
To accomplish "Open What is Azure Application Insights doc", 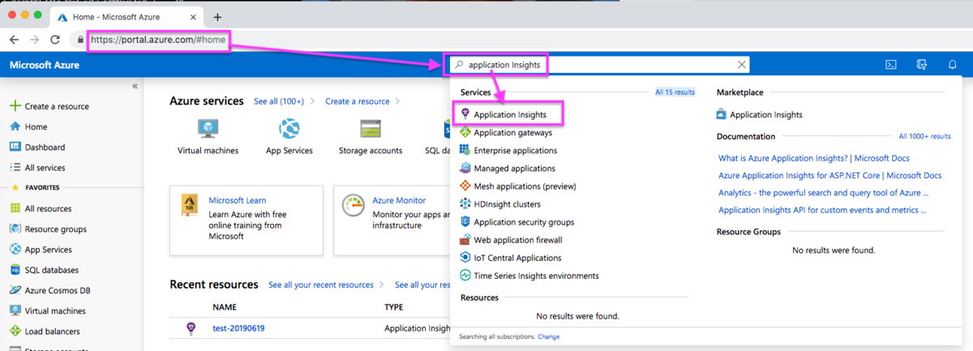I will point(821,157).
